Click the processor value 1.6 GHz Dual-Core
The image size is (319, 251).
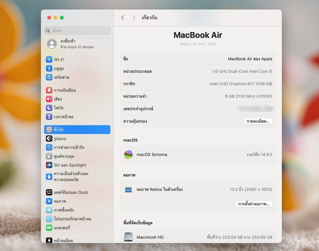coord(242,71)
